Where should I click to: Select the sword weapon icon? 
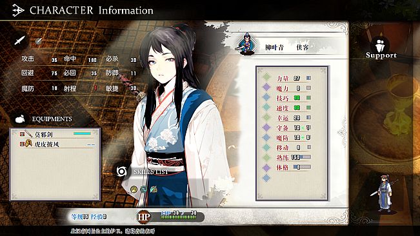(20, 41)
